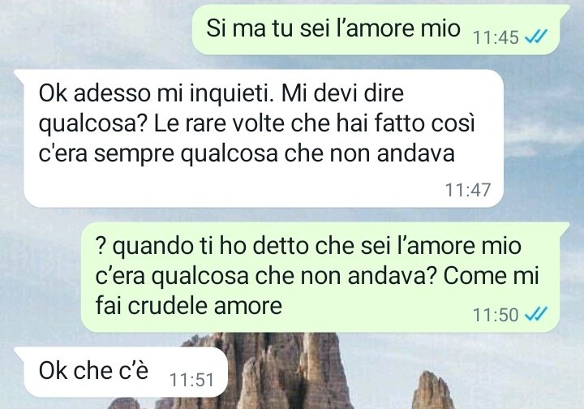Tap the small rock spire at bottom right
This screenshot has height=409, width=584.
(x=435, y=391)
